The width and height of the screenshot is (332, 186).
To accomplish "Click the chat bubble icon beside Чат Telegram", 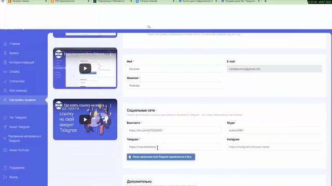I will click(x=5, y=117).
